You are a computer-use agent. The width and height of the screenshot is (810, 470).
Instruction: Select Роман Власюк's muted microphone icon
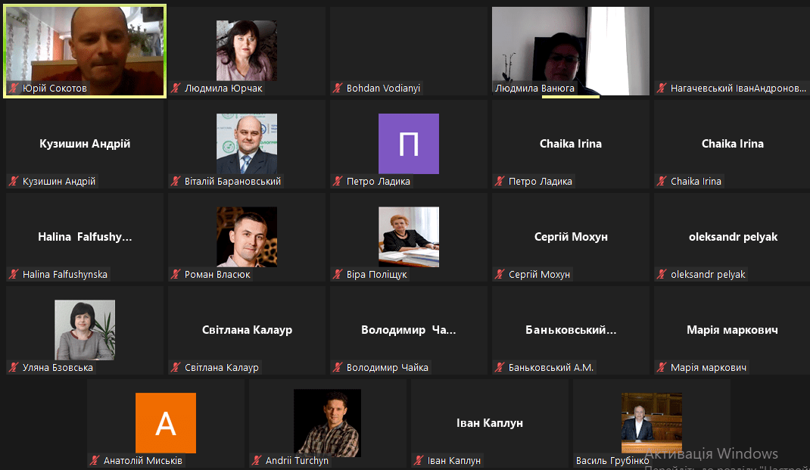click(x=176, y=275)
